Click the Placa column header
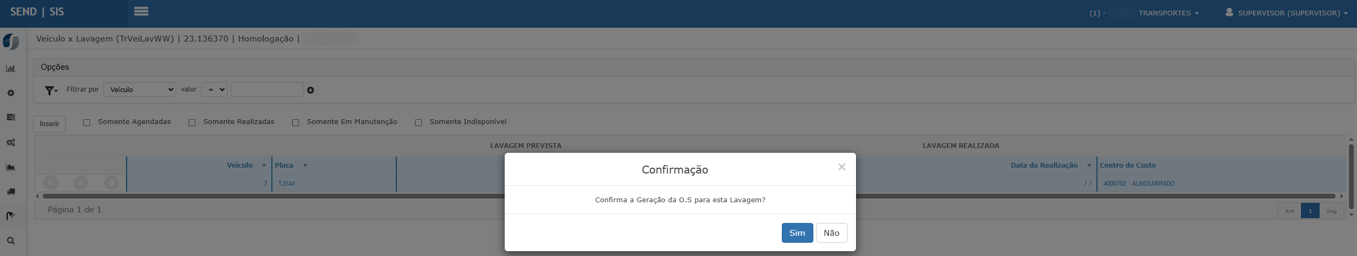 coord(285,166)
